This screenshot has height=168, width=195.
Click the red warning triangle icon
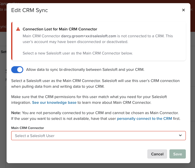18,29
